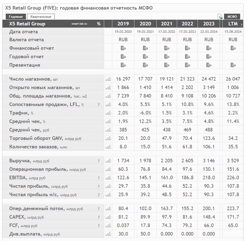Viewport: 247px width, 241px height.
Task: Show chart for FCF row
Action: coord(108,225)
